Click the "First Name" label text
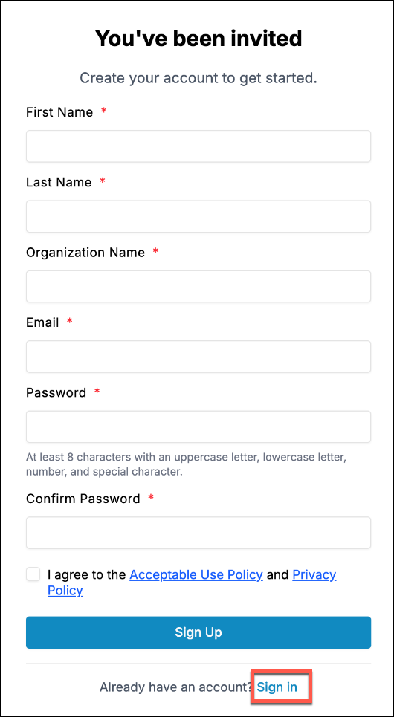 (59, 112)
